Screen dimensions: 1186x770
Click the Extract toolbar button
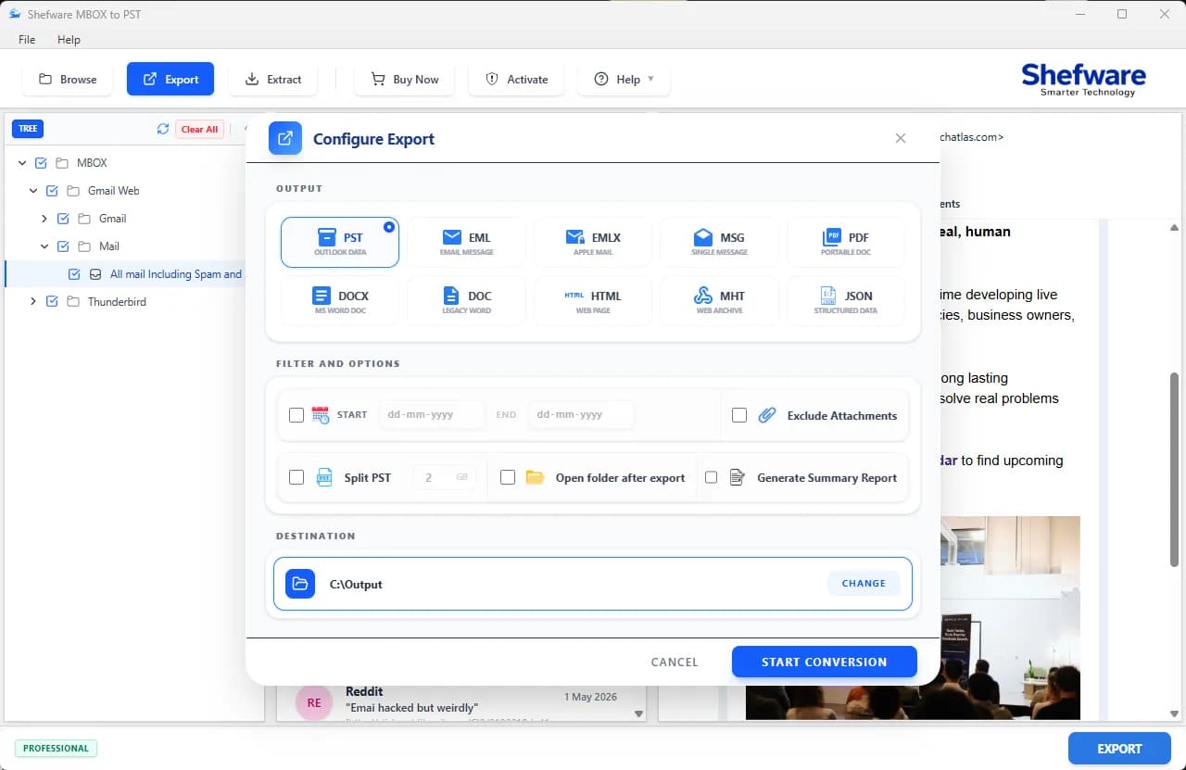272,79
